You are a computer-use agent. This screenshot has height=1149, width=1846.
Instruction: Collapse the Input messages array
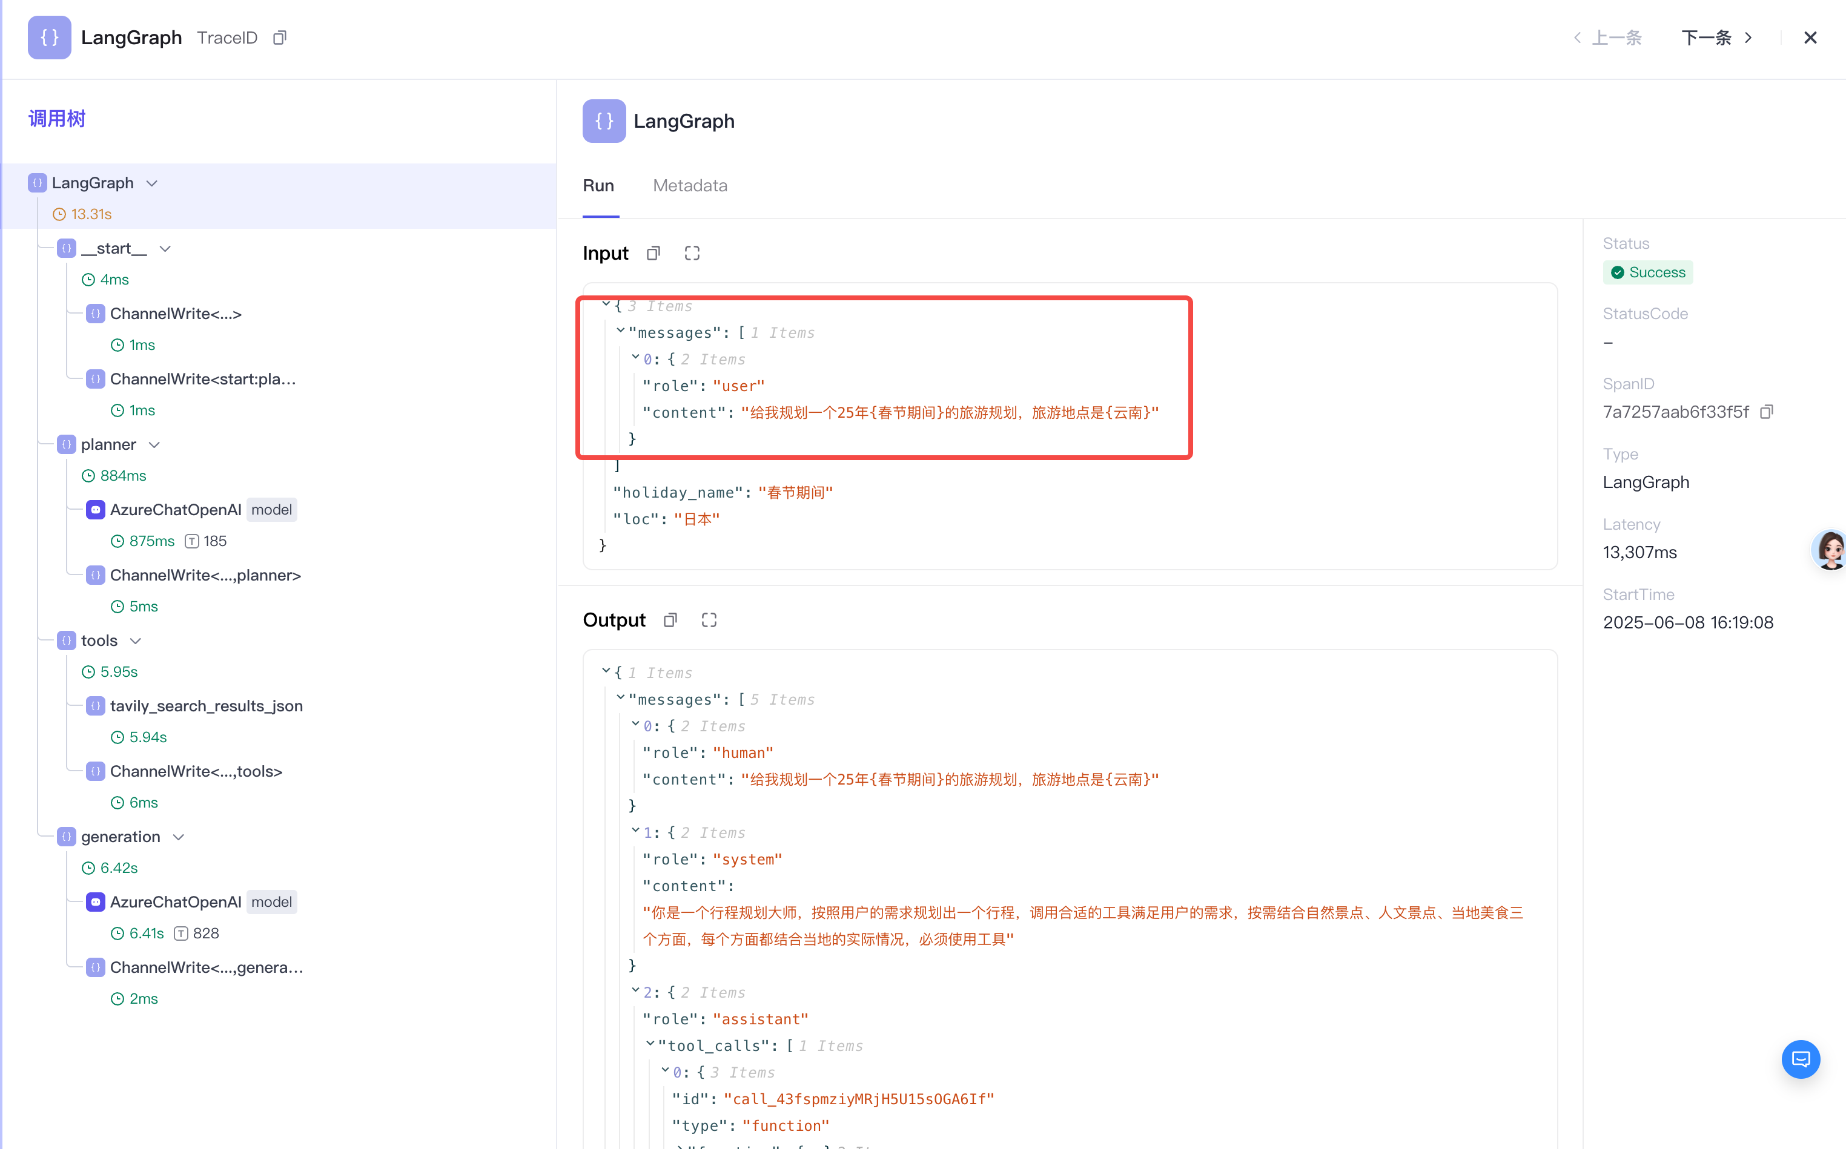tap(620, 331)
